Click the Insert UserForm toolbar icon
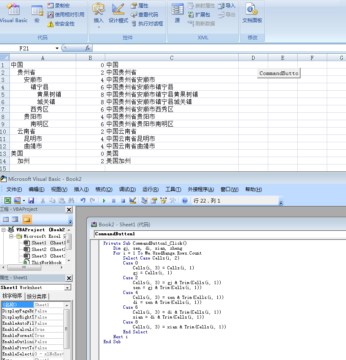Viewport: 346px width, 360px height. pyautogui.click(x=17, y=201)
